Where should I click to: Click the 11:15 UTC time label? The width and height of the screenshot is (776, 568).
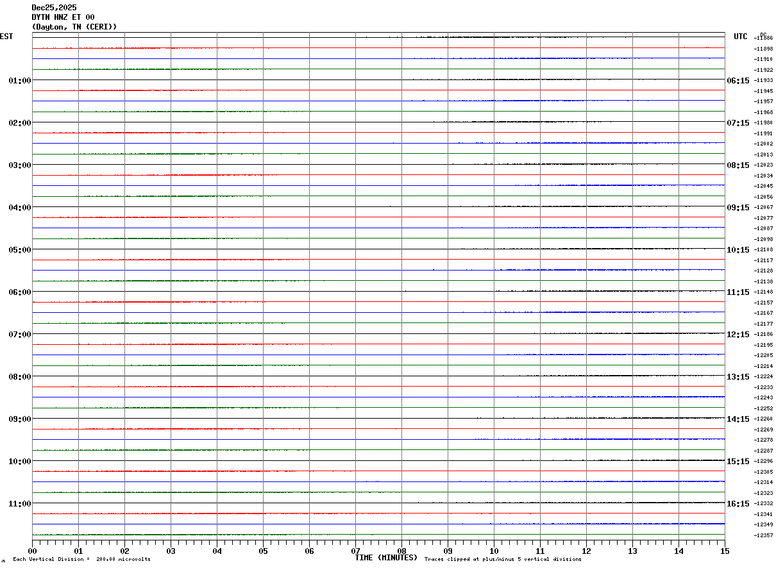pyautogui.click(x=738, y=292)
